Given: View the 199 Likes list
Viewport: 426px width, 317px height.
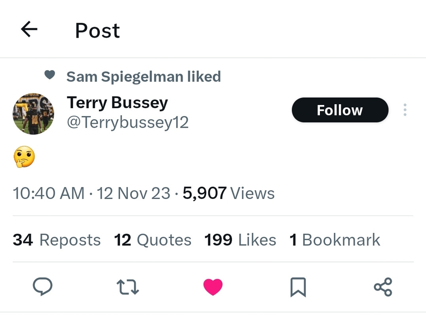Looking at the screenshot, I should [240, 240].
